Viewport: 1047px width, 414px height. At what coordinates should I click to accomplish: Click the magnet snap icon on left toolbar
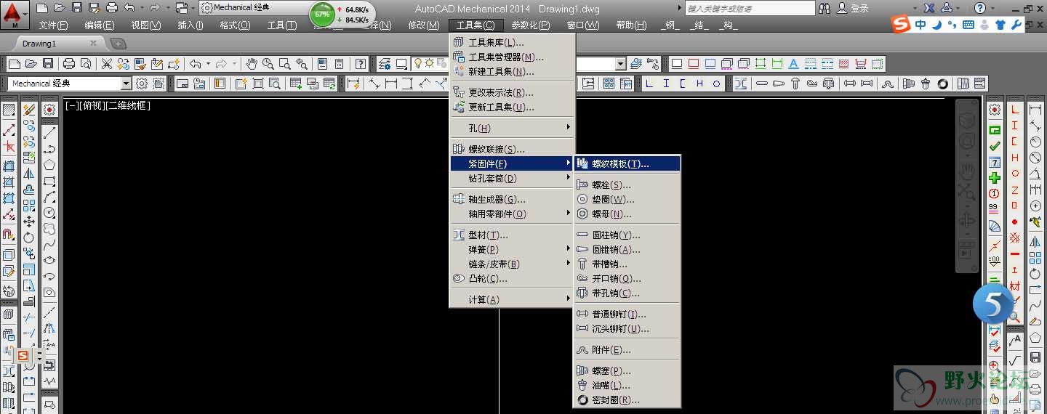9,235
